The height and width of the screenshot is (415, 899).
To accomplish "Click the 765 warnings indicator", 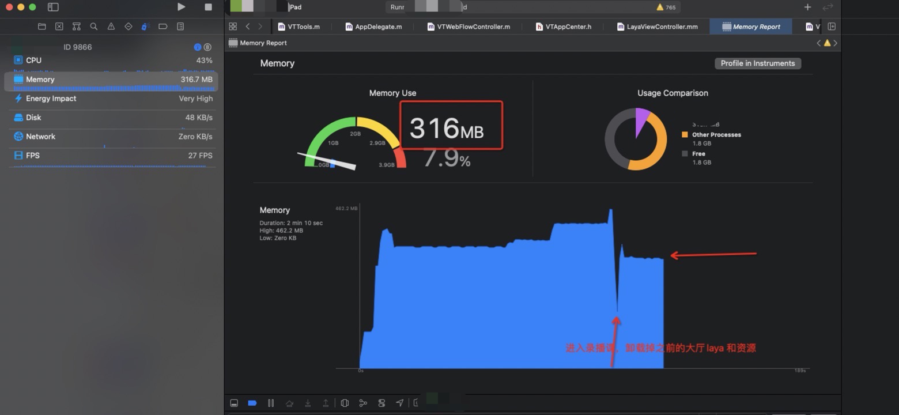I will click(x=666, y=7).
